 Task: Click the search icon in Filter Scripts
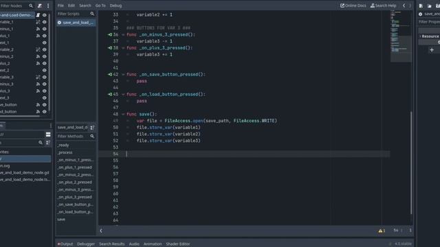tap(92, 14)
